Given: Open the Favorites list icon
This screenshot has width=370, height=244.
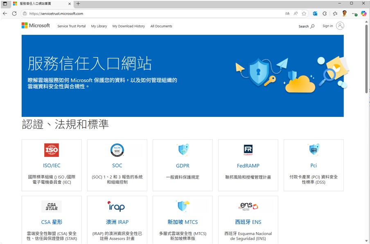Looking at the screenshot, I should point(335,13).
